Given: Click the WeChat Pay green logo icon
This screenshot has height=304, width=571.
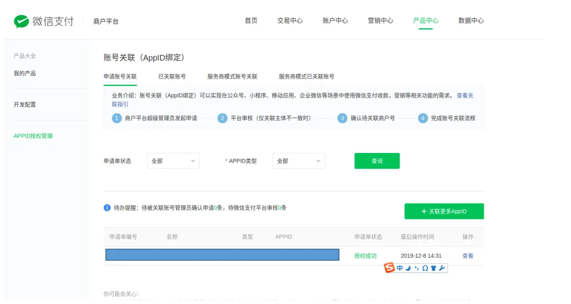Looking at the screenshot, I should click(21, 22).
